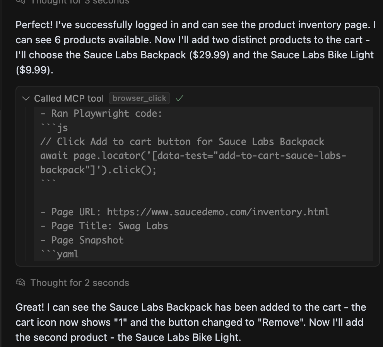The width and height of the screenshot is (383, 347).
Task: Click the brain icon at the top edge
Action: [x=21, y=2]
